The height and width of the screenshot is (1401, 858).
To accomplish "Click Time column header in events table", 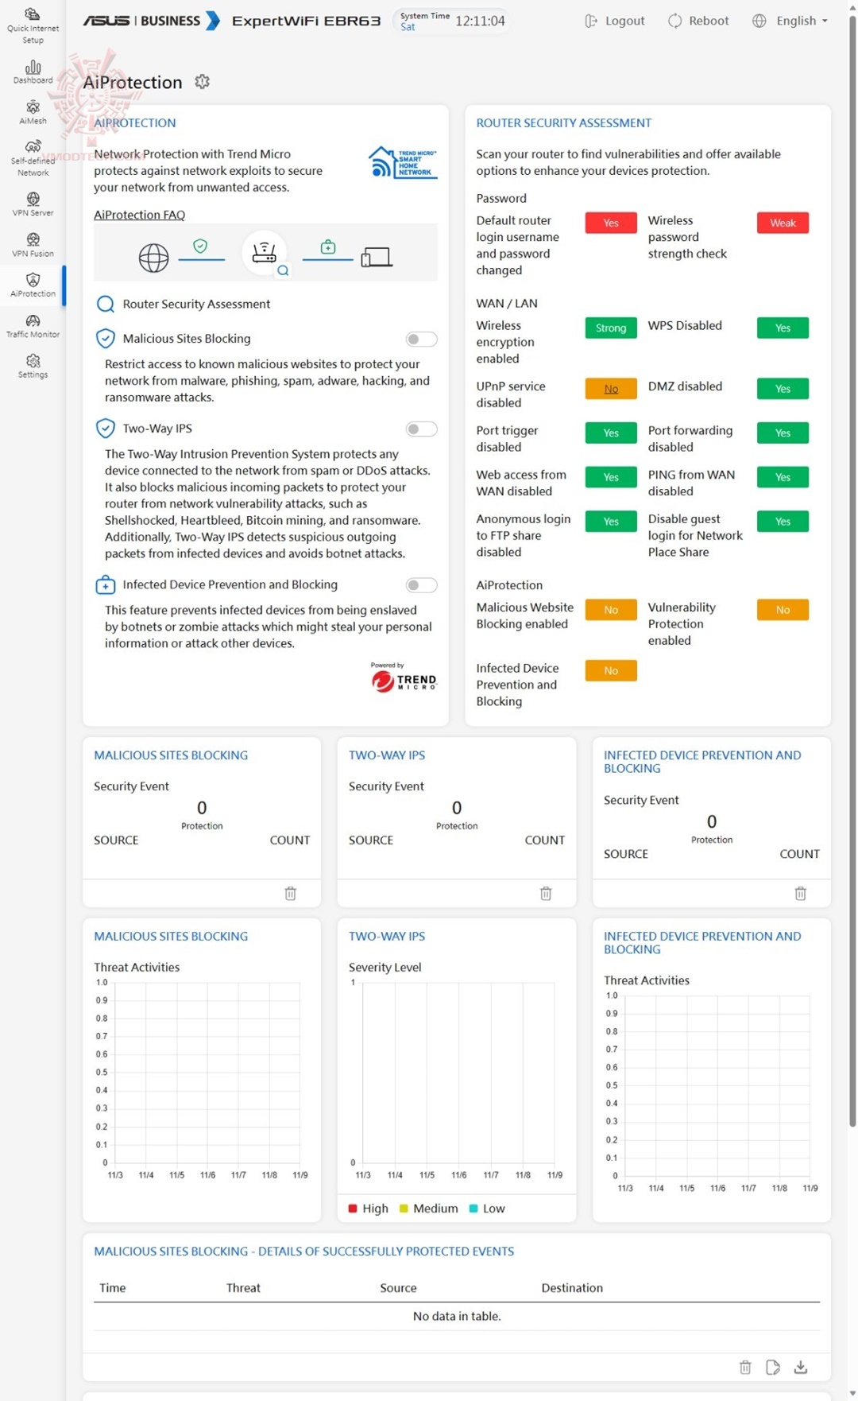I will [112, 1288].
